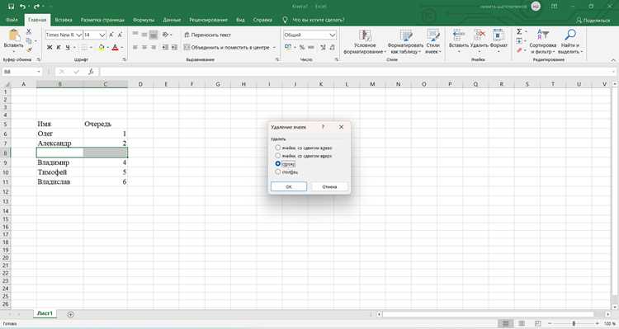Image resolution: width=619 pixels, height=329 pixels.
Task: Click the AutoSum sigma icon
Action: [x=519, y=31]
